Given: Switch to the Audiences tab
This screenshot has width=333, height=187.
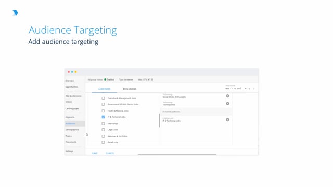Looking at the screenshot, I should pyautogui.click(x=104, y=89).
